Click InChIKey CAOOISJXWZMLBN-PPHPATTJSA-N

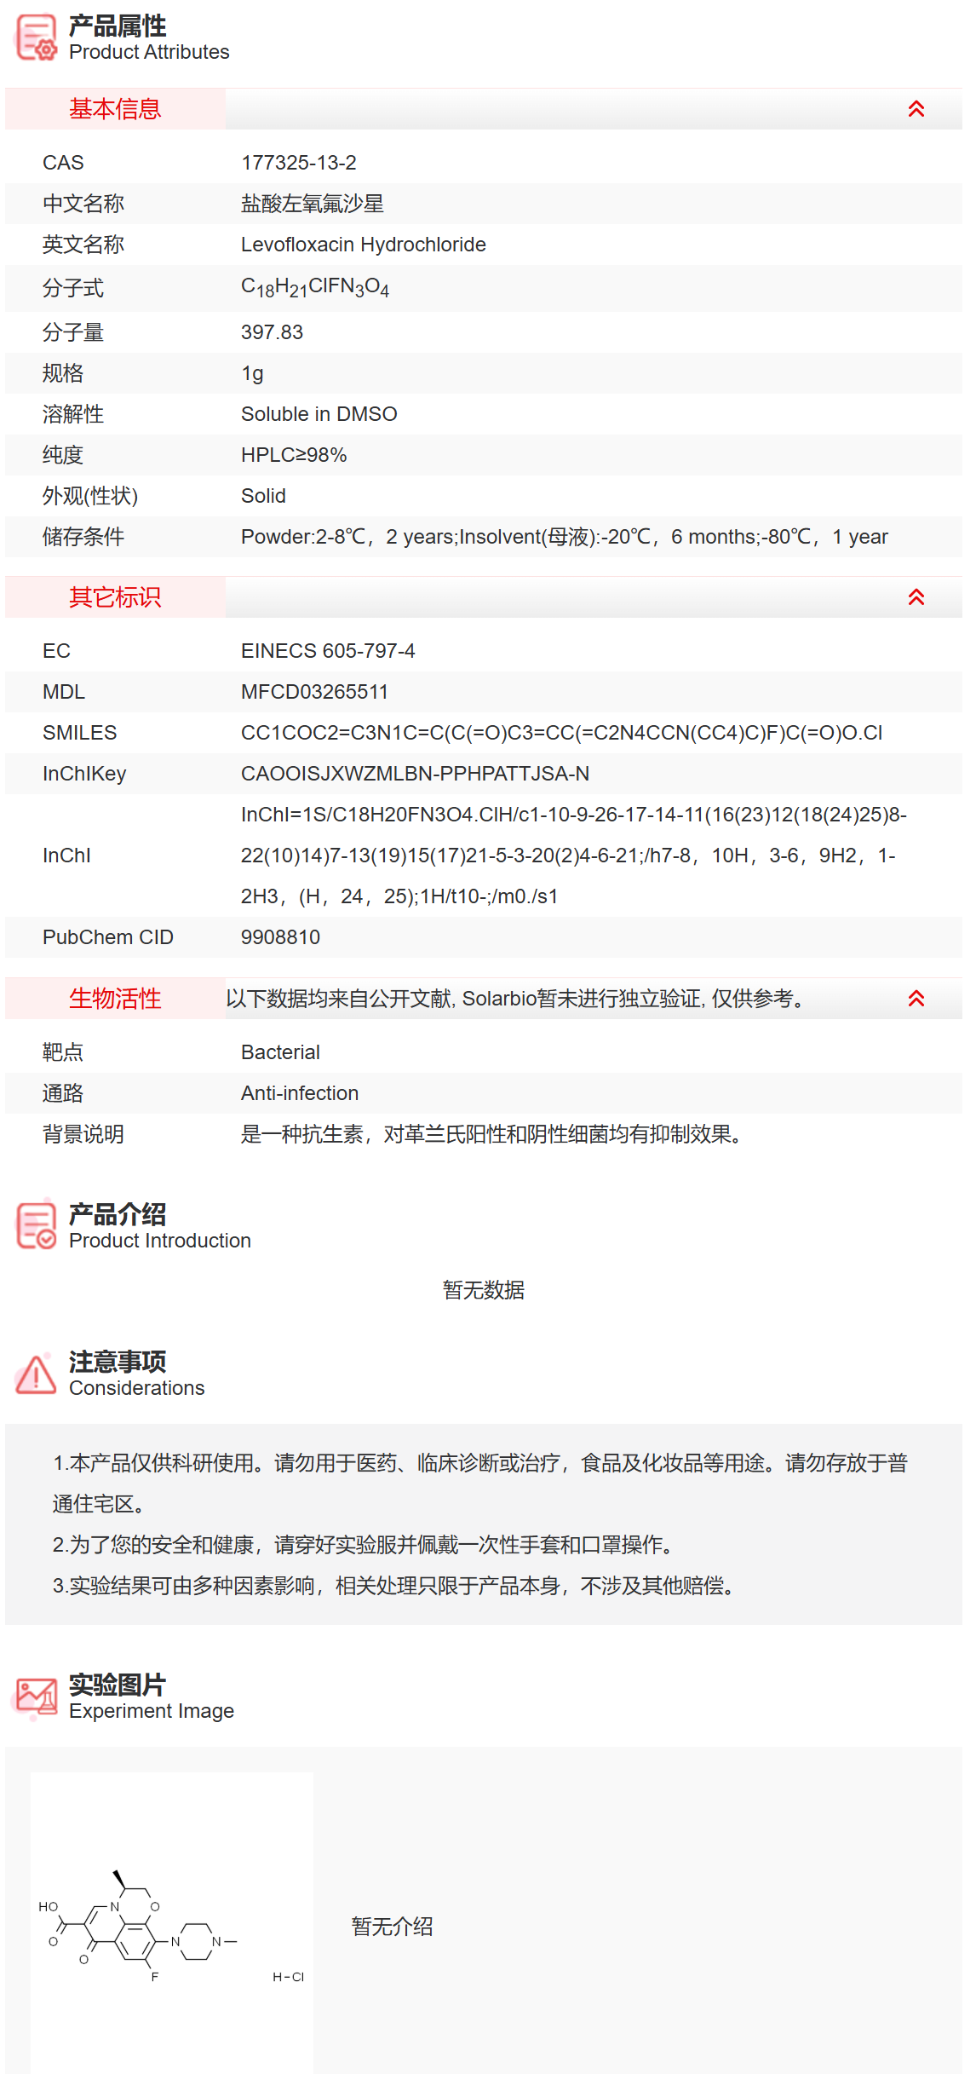[x=416, y=774]
